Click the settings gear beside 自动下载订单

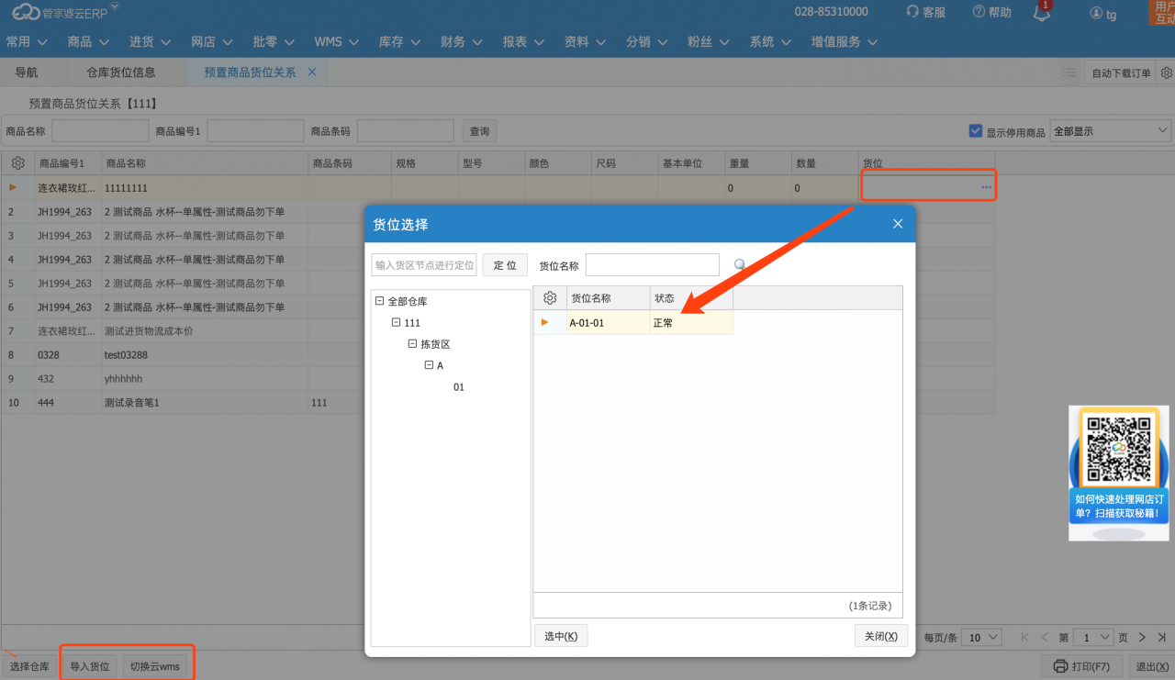(1166, 72)
